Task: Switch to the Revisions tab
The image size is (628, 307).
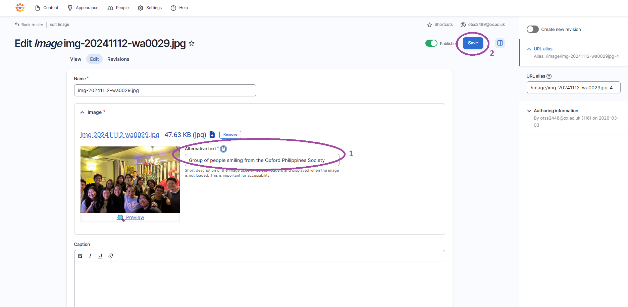Action: pos(118,59)
